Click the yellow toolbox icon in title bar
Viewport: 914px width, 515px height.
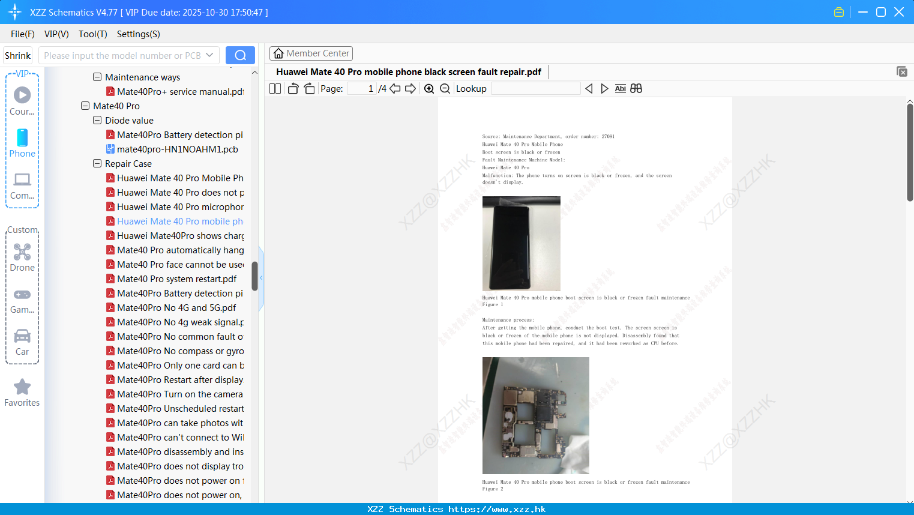839,12
